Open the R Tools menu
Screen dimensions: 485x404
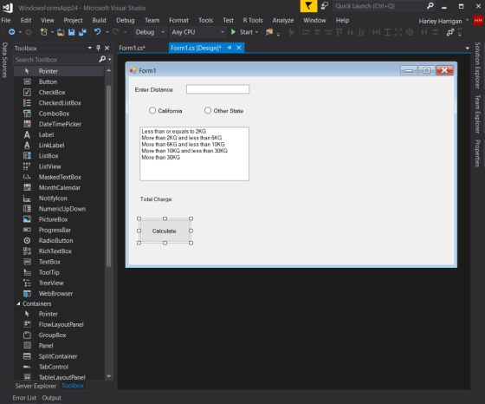pos(253,21)
